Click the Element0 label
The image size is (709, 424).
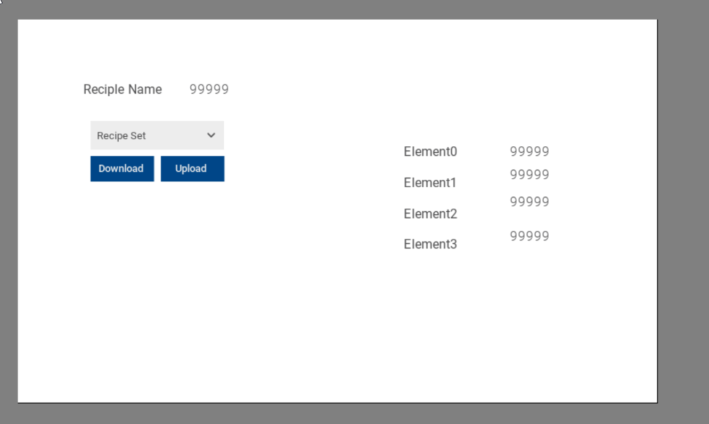[430, 152]
